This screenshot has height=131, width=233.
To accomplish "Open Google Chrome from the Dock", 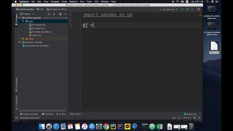I will pyautogui.click(x=106, y=127).
